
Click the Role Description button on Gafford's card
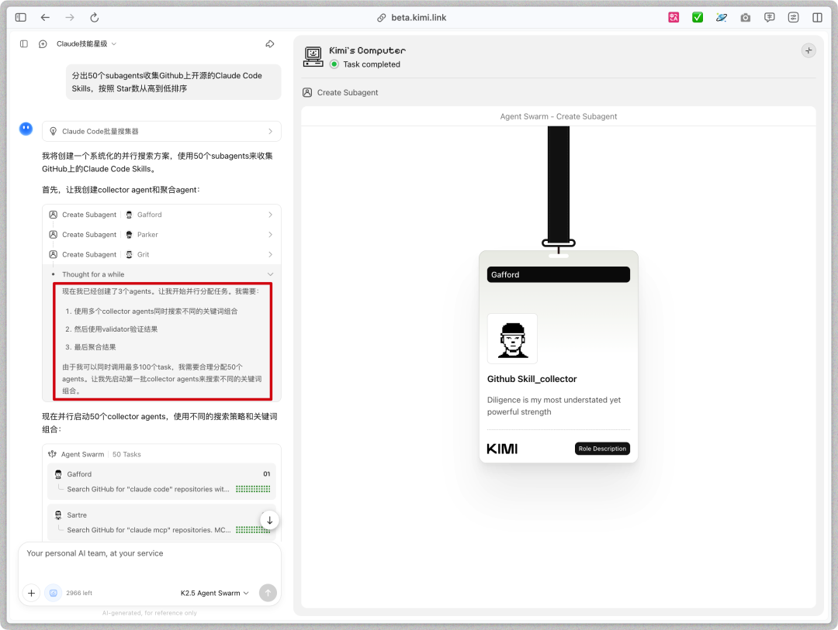coord(601,448)
